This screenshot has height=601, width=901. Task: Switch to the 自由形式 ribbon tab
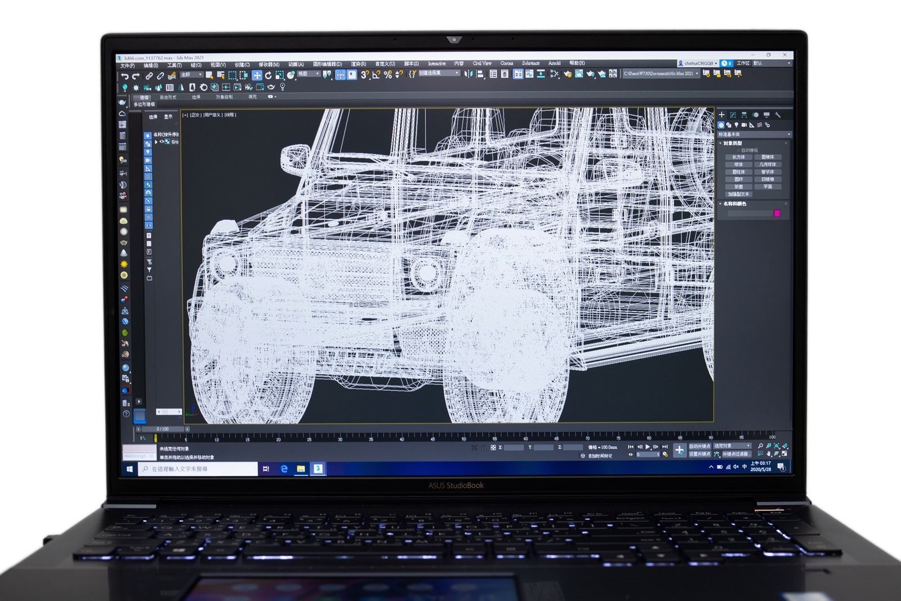(168, 97)
